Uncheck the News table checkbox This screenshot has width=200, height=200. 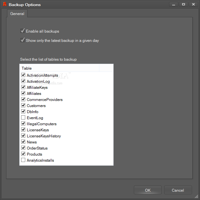(x=23, y=142)
